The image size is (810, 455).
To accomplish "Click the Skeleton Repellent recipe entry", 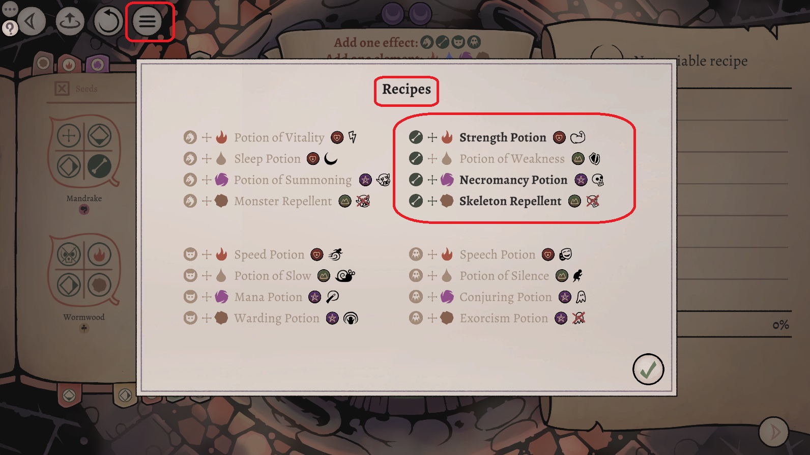I will coord(510,202).
